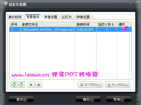Click row number 1 in 序号 column
Screen dimensions: 141x105
pos(12,29)
